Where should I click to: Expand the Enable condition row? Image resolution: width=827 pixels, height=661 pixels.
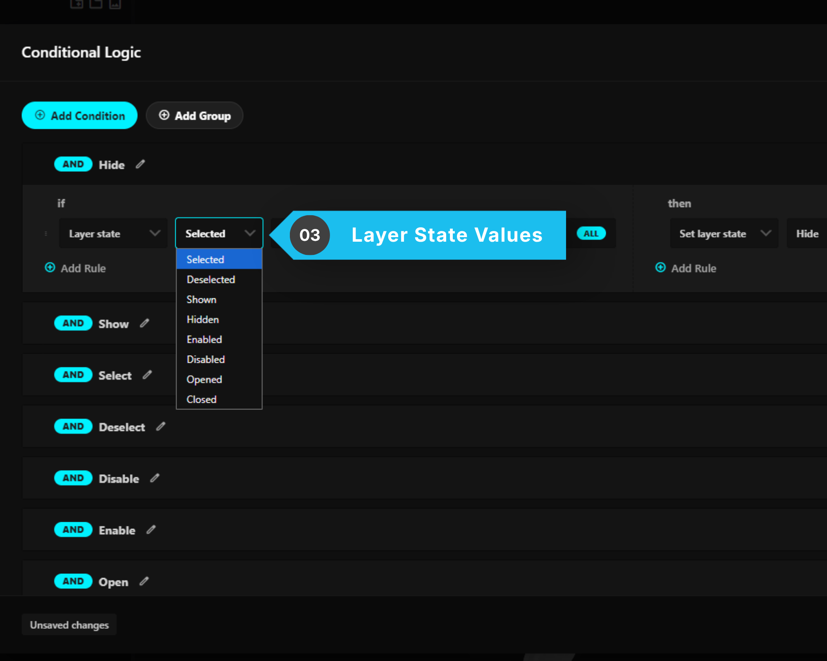[424, 530]
